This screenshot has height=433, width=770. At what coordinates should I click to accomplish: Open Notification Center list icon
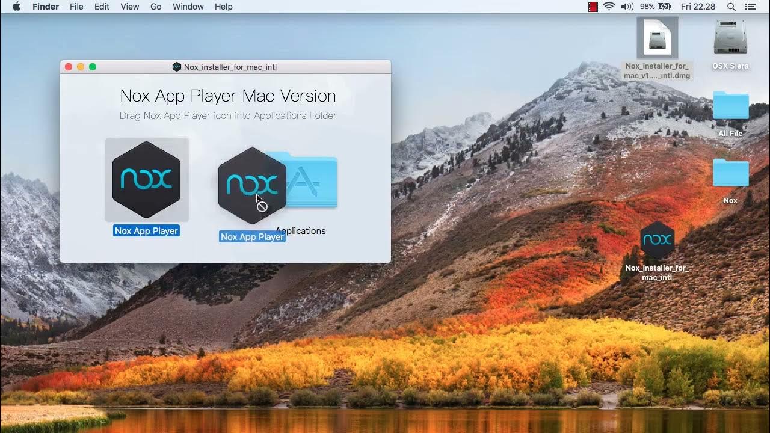750,7
